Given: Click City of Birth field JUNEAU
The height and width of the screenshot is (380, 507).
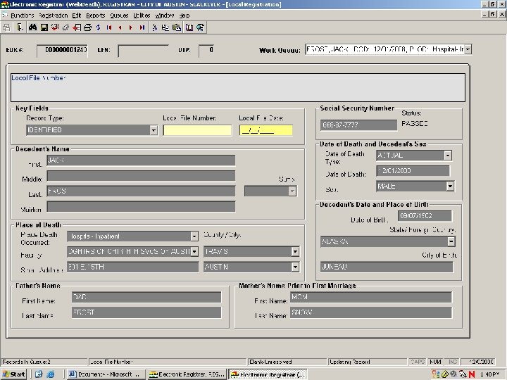Looking at the screenshot, I should tap(387, 267).
